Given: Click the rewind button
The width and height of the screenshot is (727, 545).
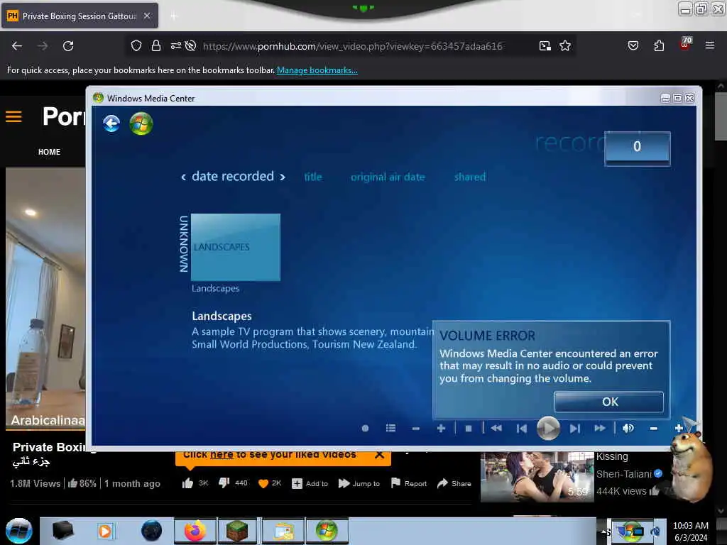Looking at the screenshot, I should [496, 428].
